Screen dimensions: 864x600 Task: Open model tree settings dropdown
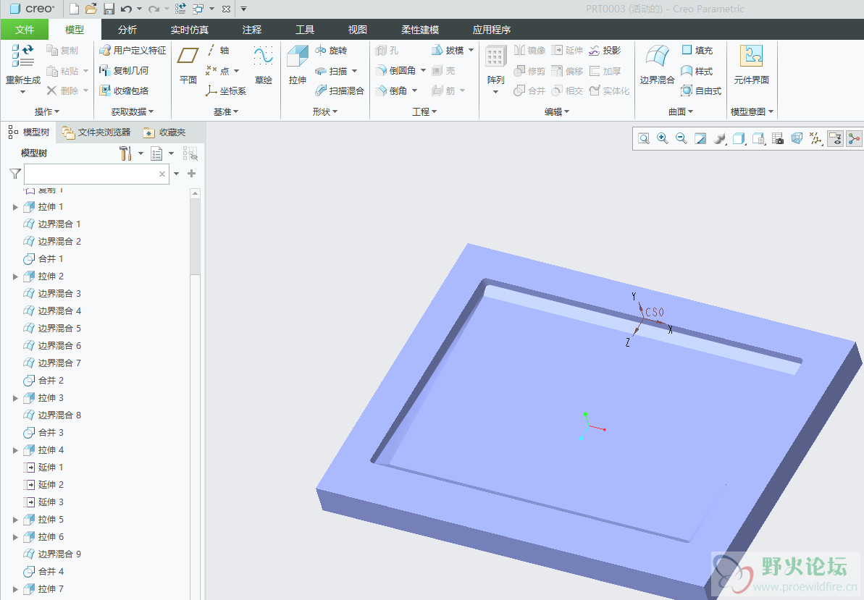point(140,153)
